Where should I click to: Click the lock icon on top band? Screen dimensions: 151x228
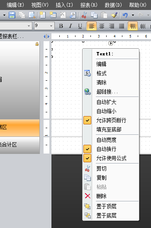tap(37, 44)
